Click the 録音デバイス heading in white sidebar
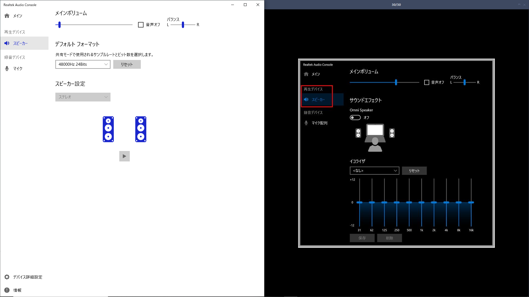Screen dimensions: 529x297 pyautogui.click(x=15, y=57)
